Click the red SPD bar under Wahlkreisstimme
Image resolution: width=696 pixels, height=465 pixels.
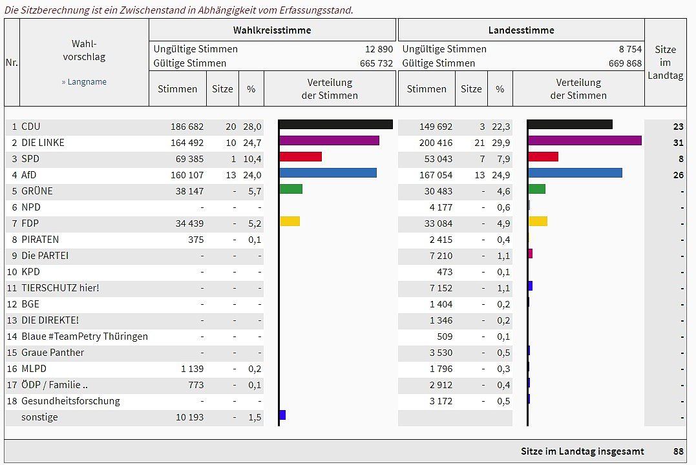301,157
